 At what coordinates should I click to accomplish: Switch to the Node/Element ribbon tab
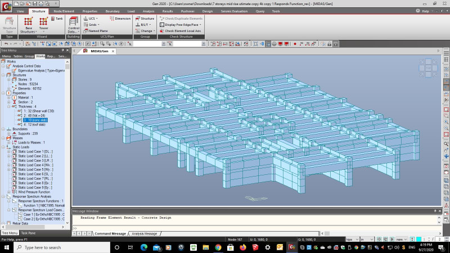coord(64,11)
